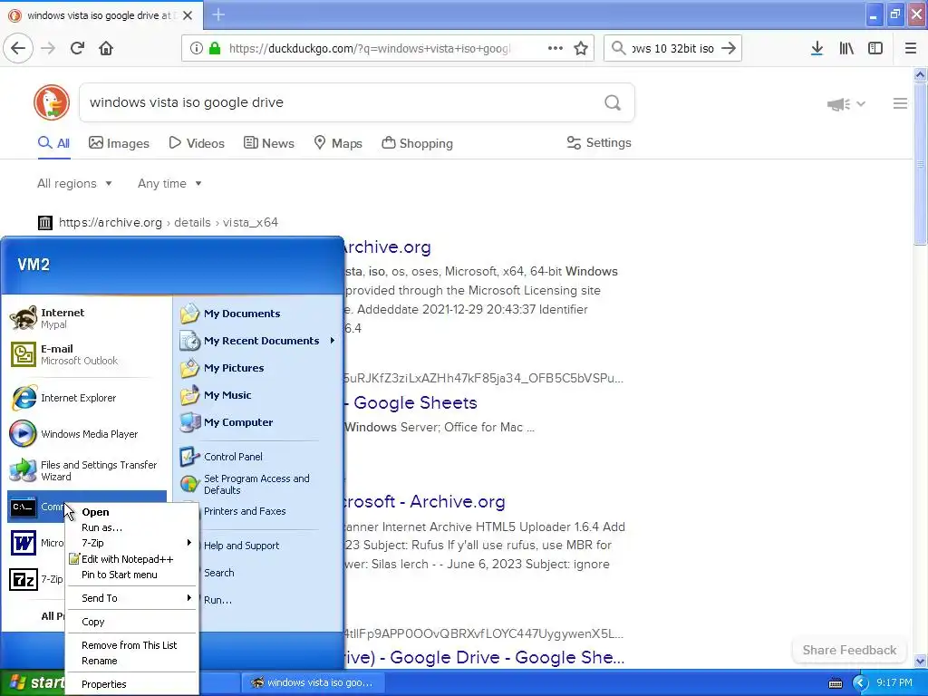928x696 pixels.
Task: Open a new tab with plus button
Action: (x=218, y=14)
